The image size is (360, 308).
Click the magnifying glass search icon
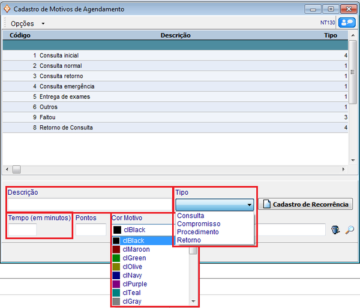click(349, 230)
